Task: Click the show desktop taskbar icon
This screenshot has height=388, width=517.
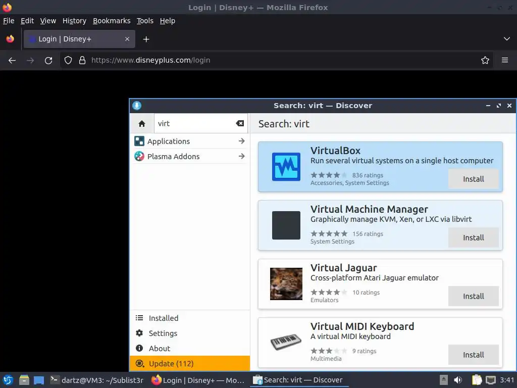Action: pos(38,380)
